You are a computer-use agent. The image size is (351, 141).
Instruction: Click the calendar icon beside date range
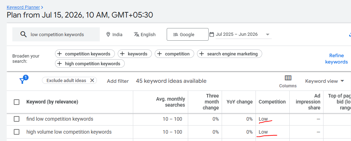211,34
